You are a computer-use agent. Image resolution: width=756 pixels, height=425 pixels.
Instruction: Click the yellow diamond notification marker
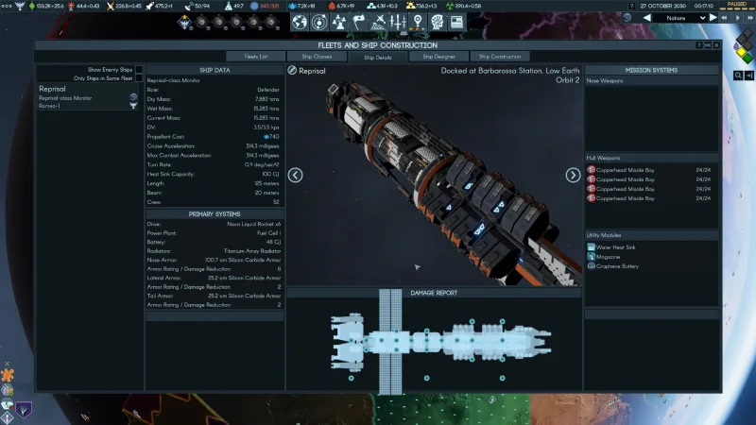(x=742, y=52)
